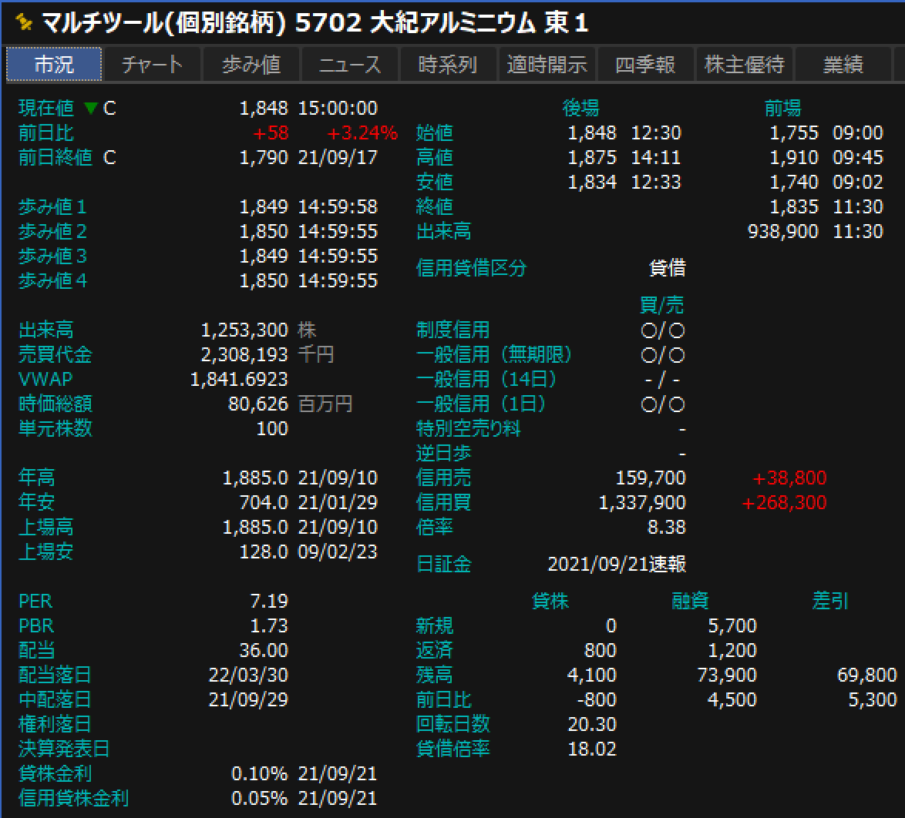Click 信用売 value 159,700
This screenshot has width=905, height=818.
(651, 478)
